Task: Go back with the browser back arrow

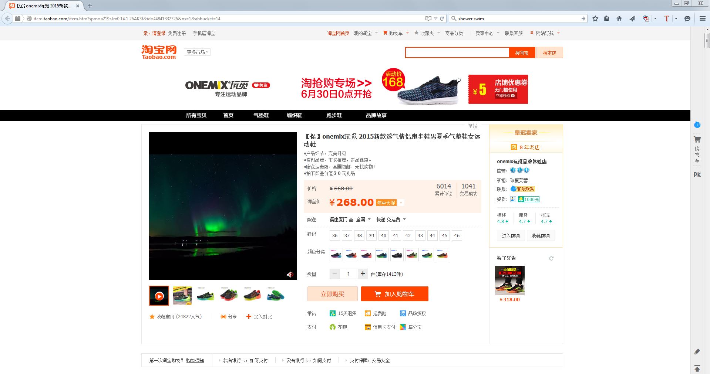Action: [x=8, y=18]
